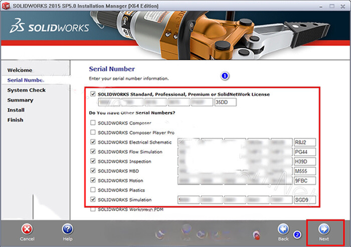Click the Simulation serial field SGD9
The height and width of the screenshot is (247, 351).
pyautogui.click(x=305, y=200)
